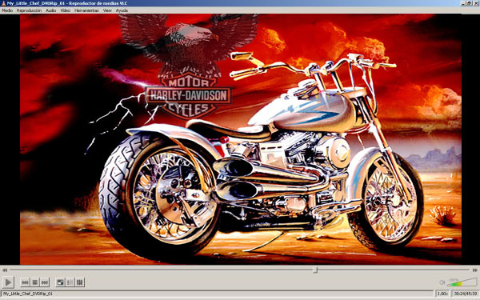Open the Medio menu
Image resolution: width=480 pixels, height=300 pixels.
[7, 10]
